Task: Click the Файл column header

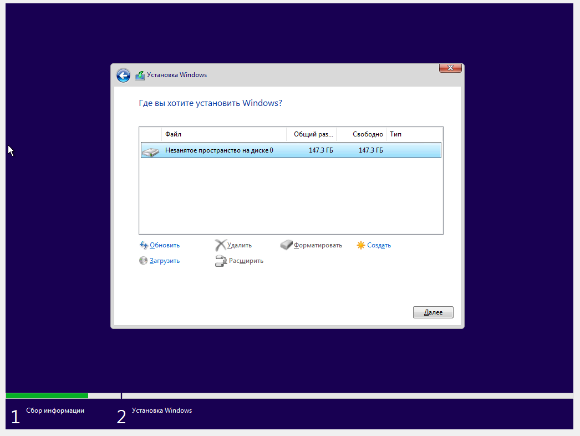Action: tap(224, 134)
